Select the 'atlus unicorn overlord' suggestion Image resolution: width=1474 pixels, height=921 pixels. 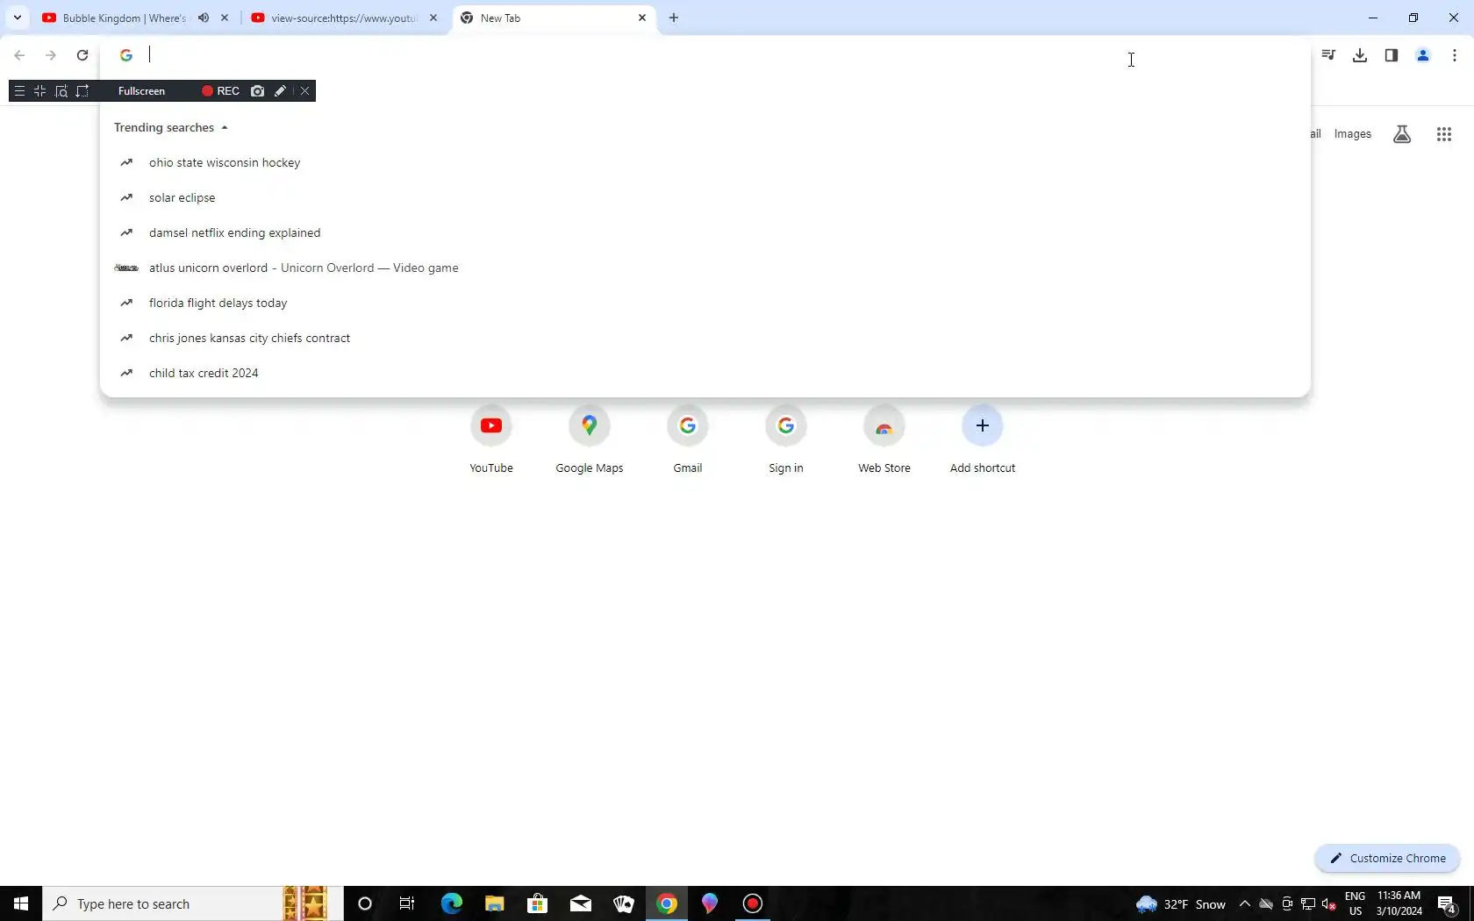click(705, 268)
